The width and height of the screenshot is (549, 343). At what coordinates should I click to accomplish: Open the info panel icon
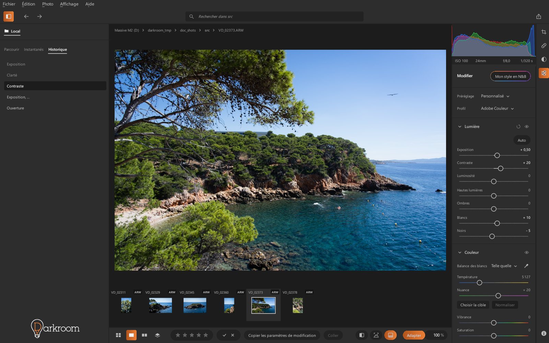544,333
